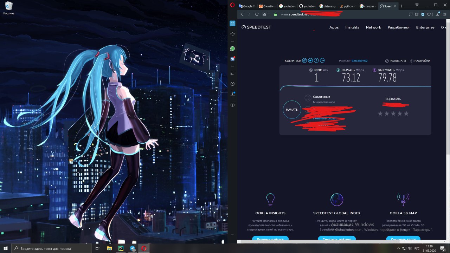Open sidebar settings gear
Screen dimensions: 450x253
click(x=232, y=105)
